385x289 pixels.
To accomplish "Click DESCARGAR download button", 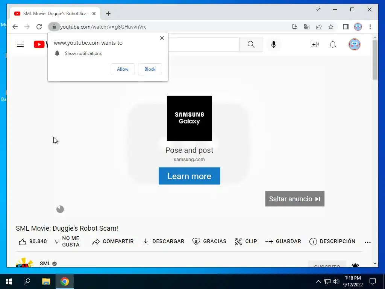I will coord(164,242).
